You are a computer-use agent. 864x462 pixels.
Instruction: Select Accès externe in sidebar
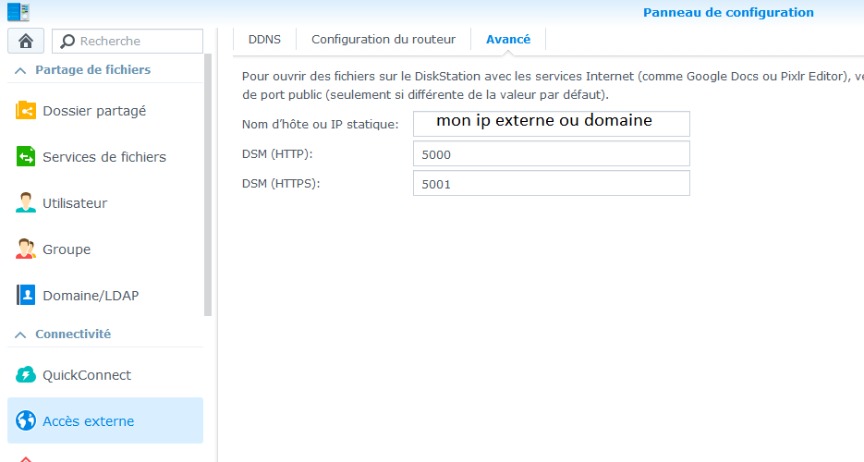click(105, 420)
